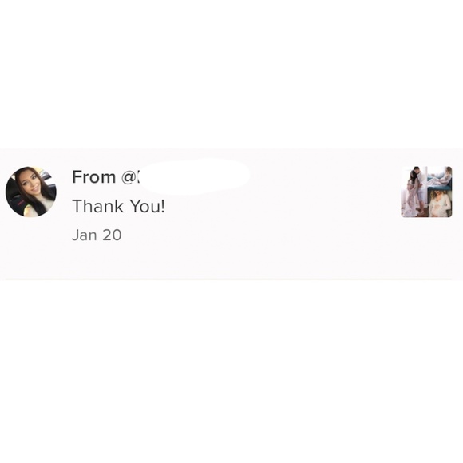Image resolution: width=463 pixels, height=463 pixels.
Task: Click the "@" symbol before the username
Action: [x=129, y=177]
